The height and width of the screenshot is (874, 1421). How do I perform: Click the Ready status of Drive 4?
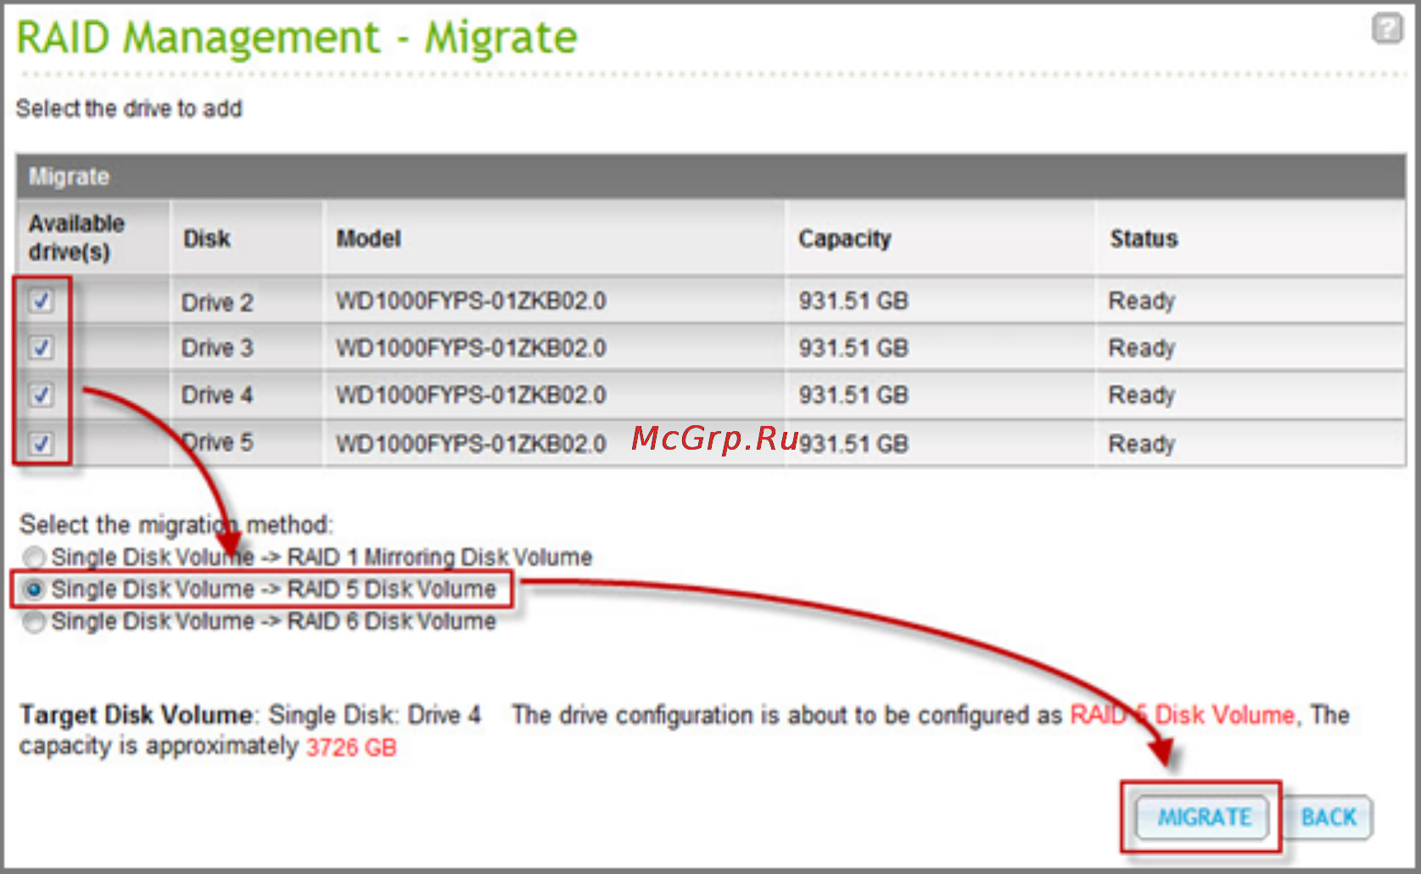tap(1142, 395)
